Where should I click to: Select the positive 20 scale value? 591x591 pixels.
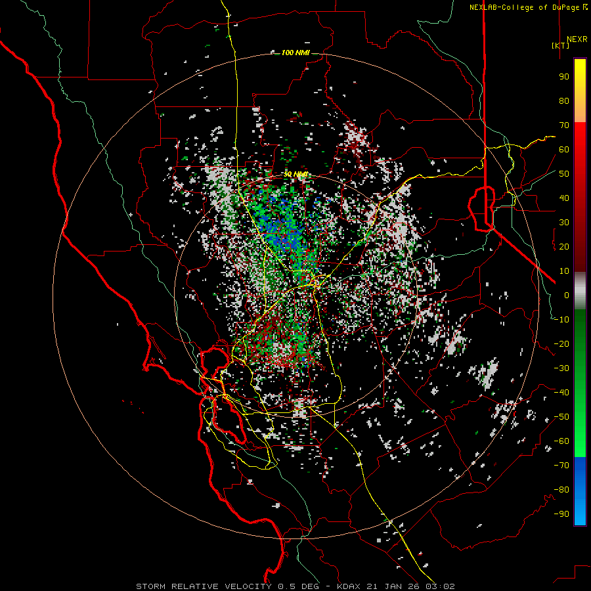564,247
